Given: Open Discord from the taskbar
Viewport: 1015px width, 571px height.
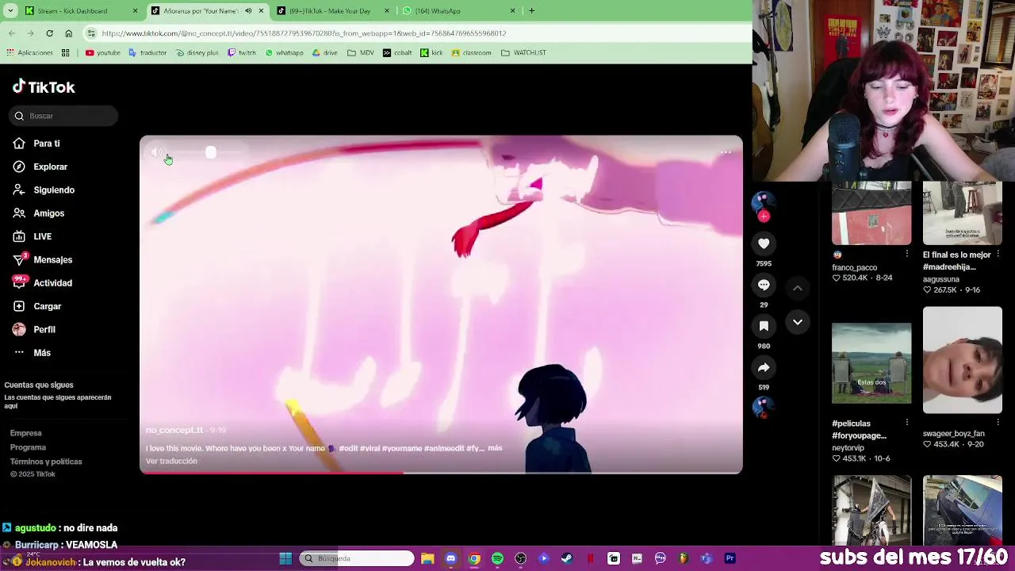Looking at the screenshot, I should pos(451,558).
